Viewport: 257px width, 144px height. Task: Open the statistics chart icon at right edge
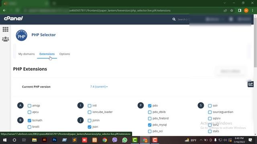[x=251, y=84]
